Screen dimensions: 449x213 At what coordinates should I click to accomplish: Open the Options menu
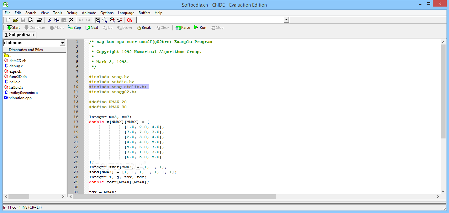point(107,13)
